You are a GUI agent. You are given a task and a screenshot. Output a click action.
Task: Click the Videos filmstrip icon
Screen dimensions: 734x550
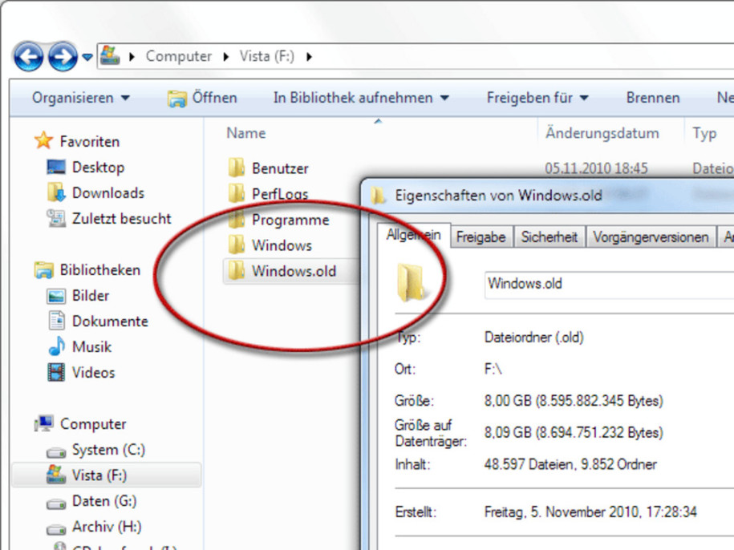[x=56, y=372]
